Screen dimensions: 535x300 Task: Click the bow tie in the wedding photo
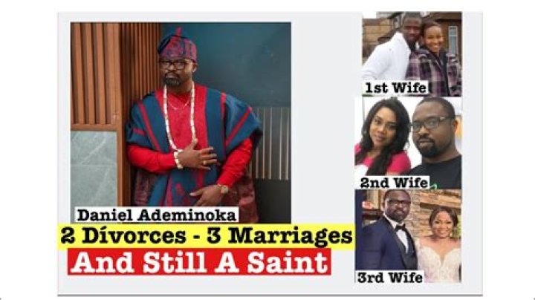(401, 229)
